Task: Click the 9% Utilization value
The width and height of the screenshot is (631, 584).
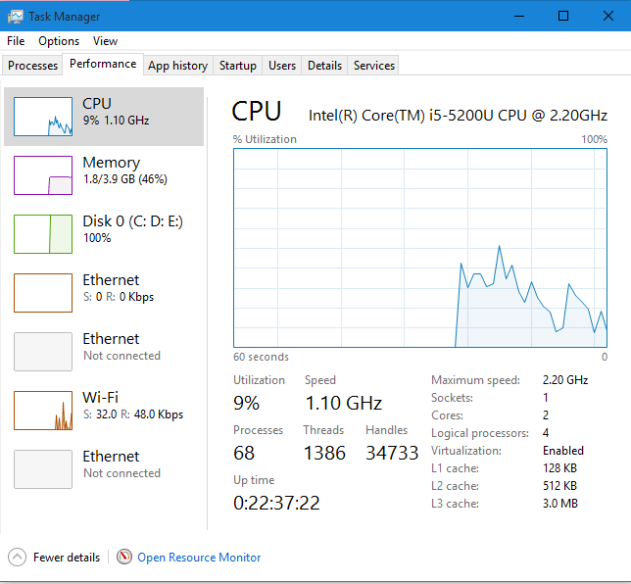Action: pos(246,403)
